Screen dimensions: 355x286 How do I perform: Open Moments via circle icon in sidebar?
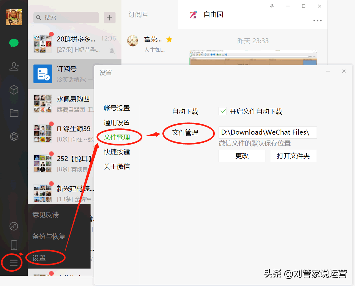(14, 226)
